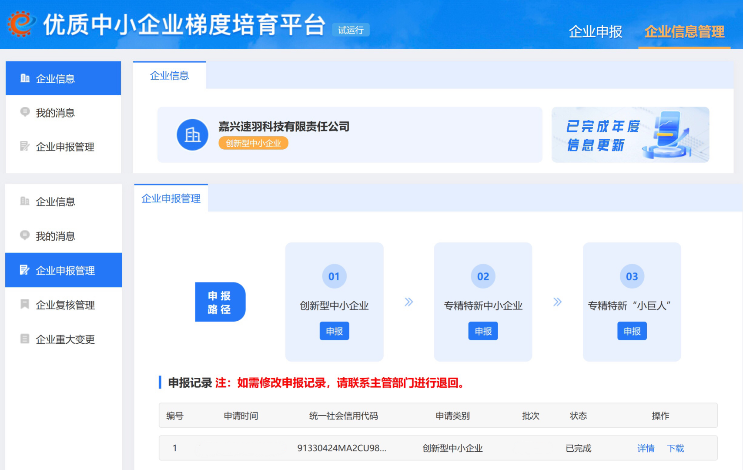
Task: Open the 企业申报 top navigation item
Action: coord(596,32)
